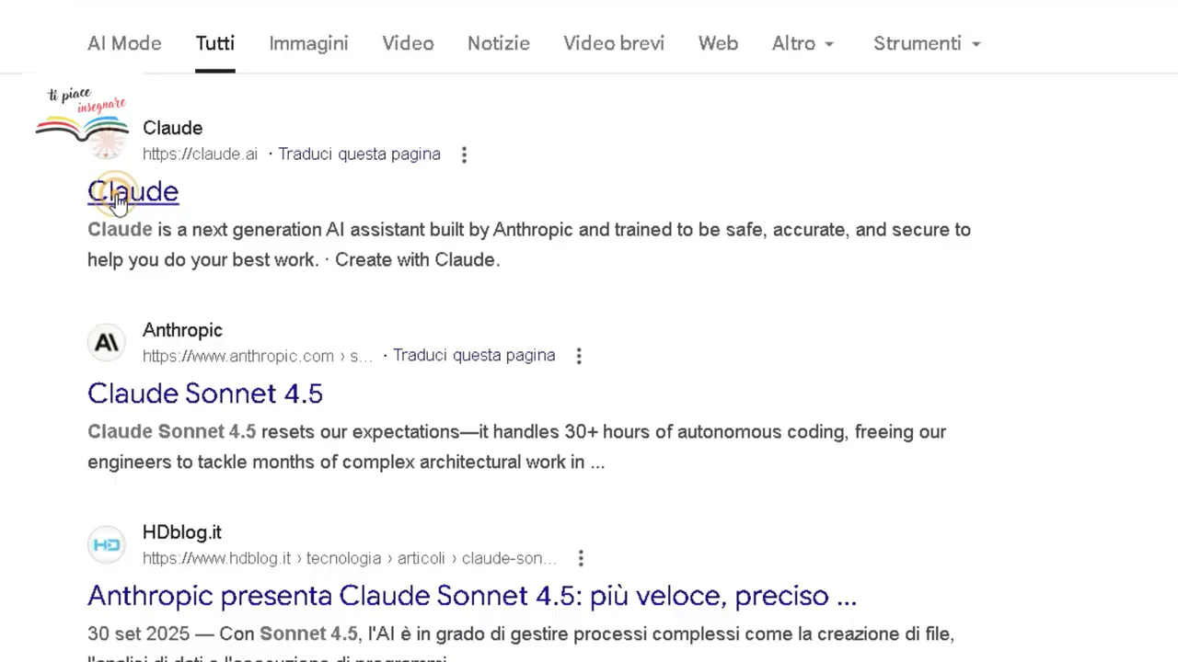Open the Claude Sonnet 4.5 result
The height and width of the screenshot is (662, 1178).
point(204,394)
